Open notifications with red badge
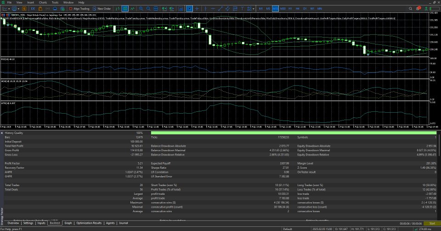Viewport: 441px width, 231px height. pos(418,8)
